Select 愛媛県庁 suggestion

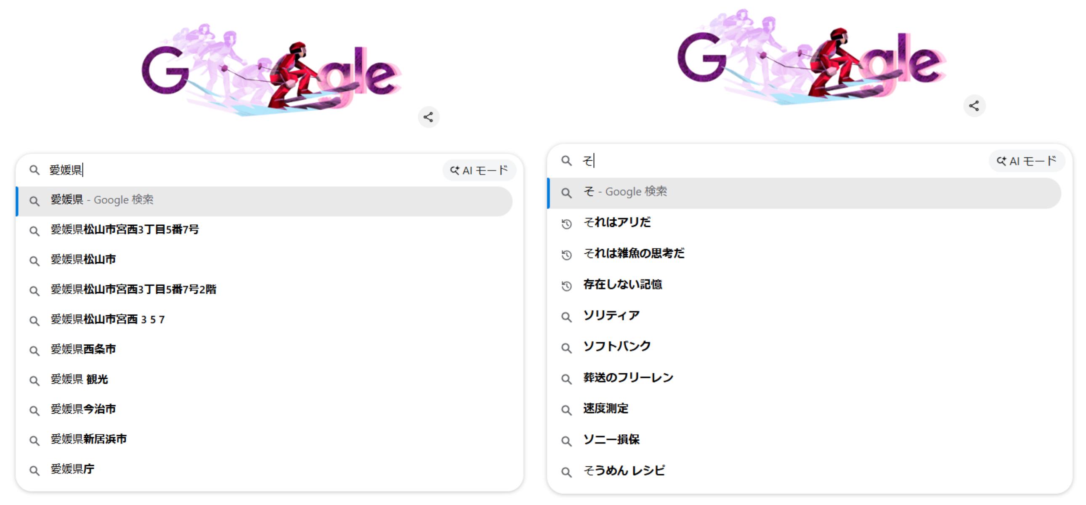coord(72,469)
